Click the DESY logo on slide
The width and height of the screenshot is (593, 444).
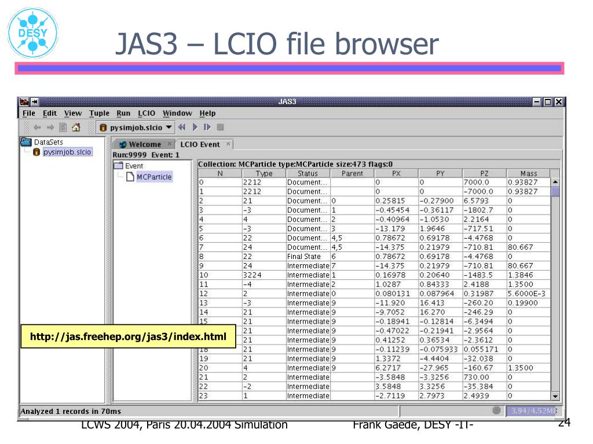tap(32, 33)
